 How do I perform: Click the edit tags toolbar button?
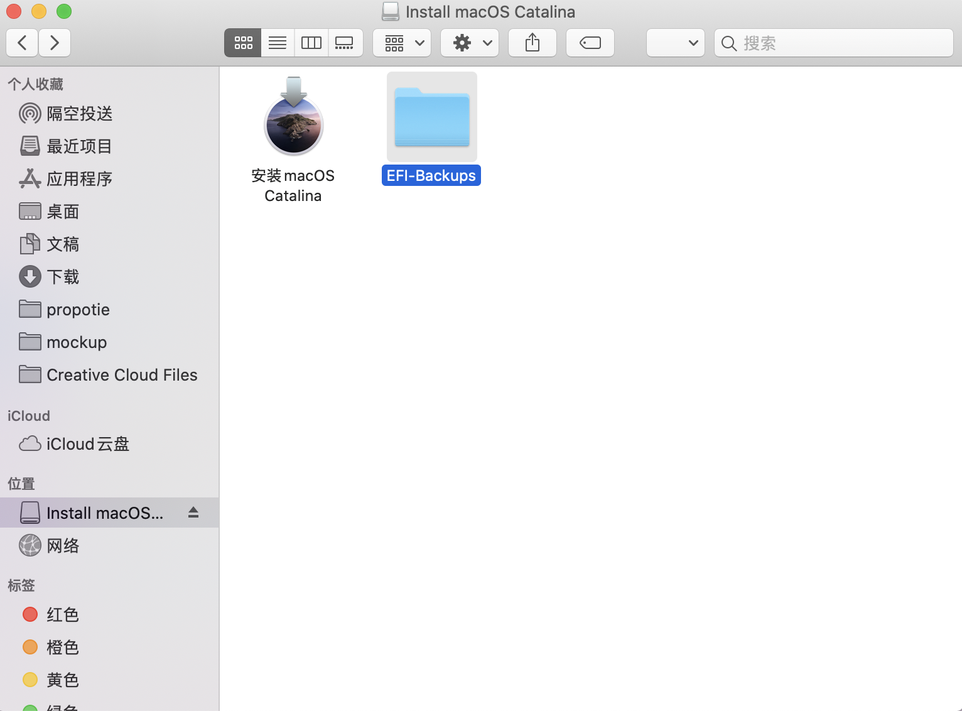[x=590, y=43]
